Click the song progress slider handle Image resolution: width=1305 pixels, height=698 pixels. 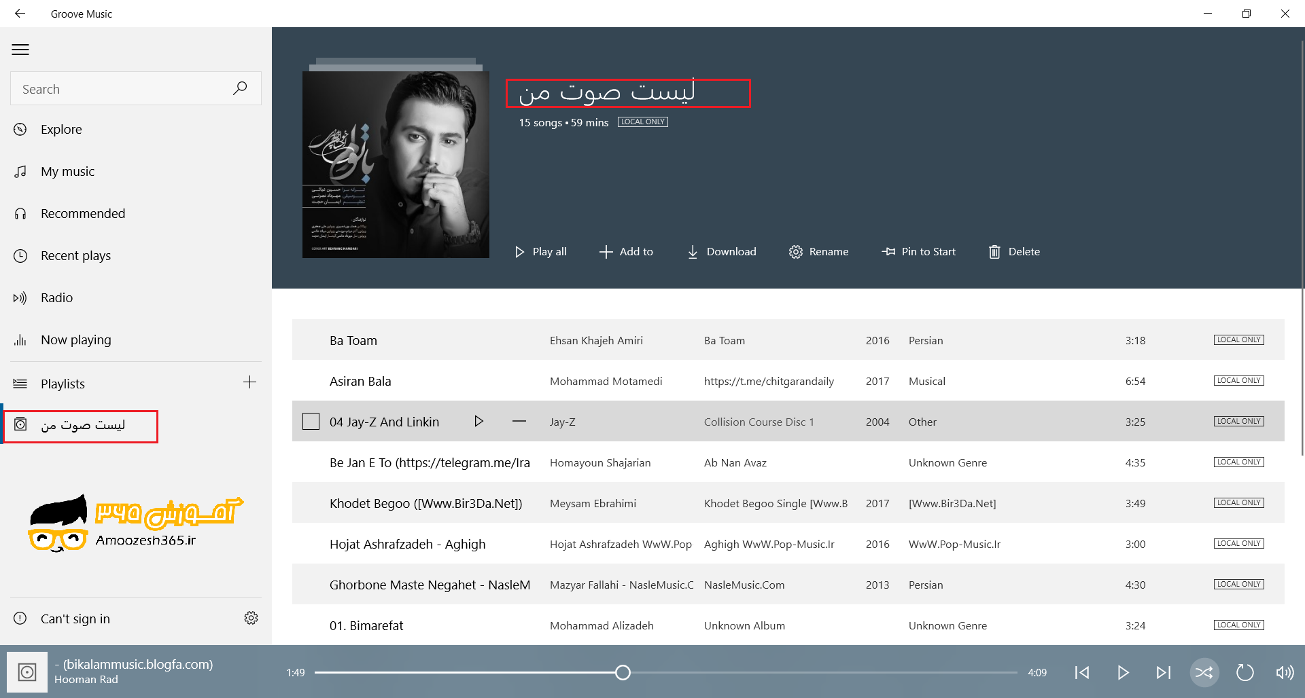(x=623, y=672)
